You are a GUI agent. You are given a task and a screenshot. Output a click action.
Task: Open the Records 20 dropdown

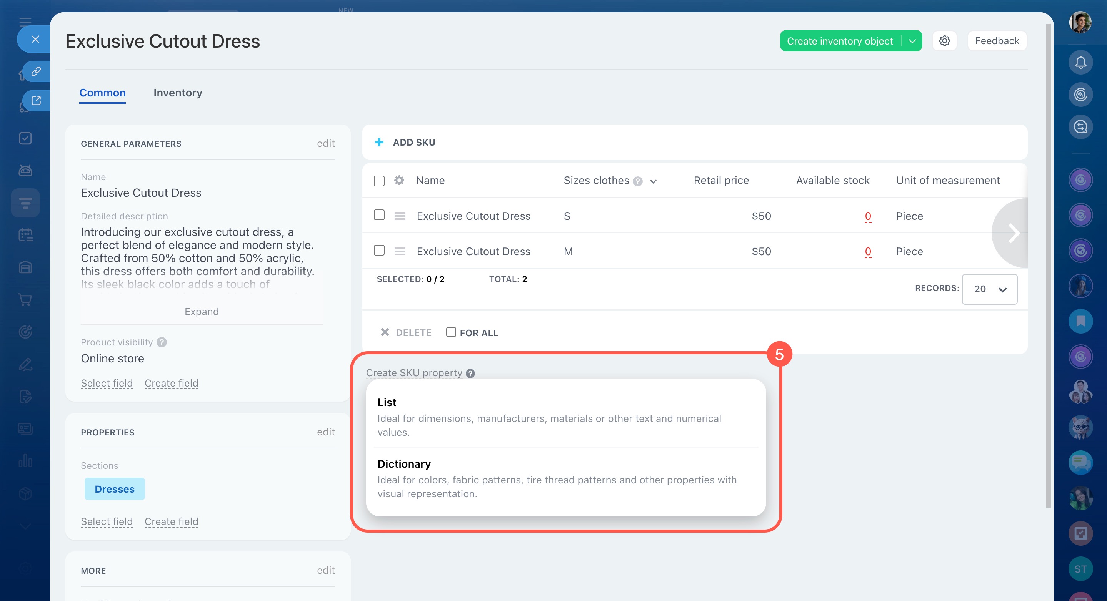[x=989, y=289]
